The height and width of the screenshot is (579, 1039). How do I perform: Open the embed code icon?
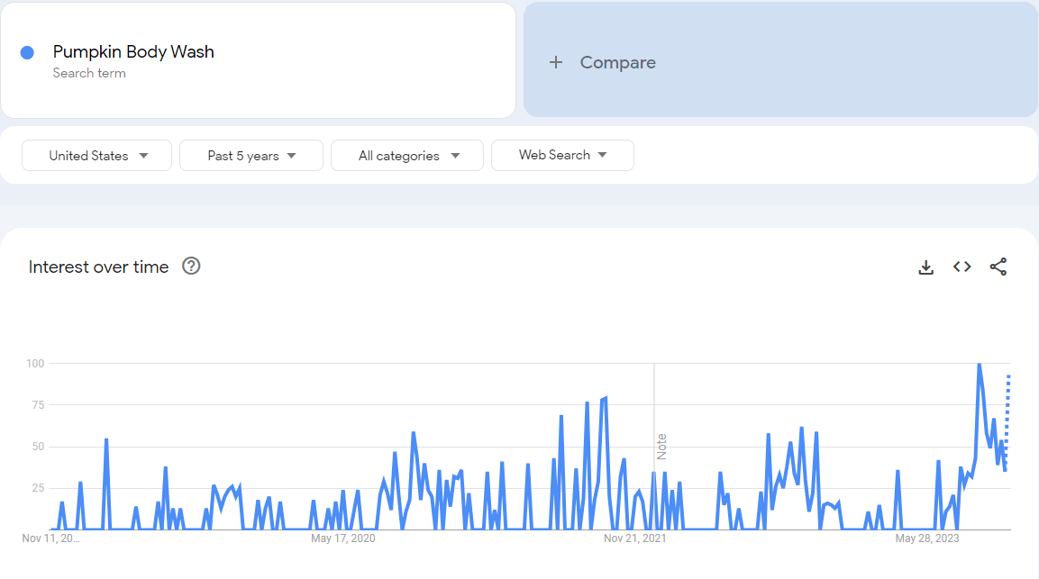click(962, 267)
